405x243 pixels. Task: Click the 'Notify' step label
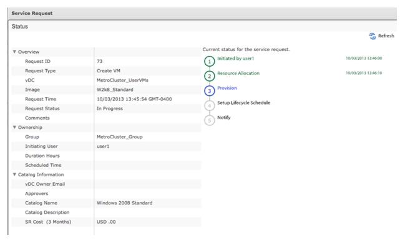click(223, 118)
